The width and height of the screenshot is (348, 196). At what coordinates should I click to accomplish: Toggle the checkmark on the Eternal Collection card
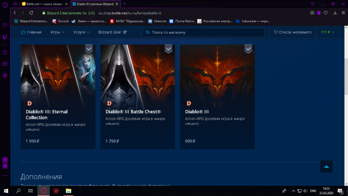[89, 49]
